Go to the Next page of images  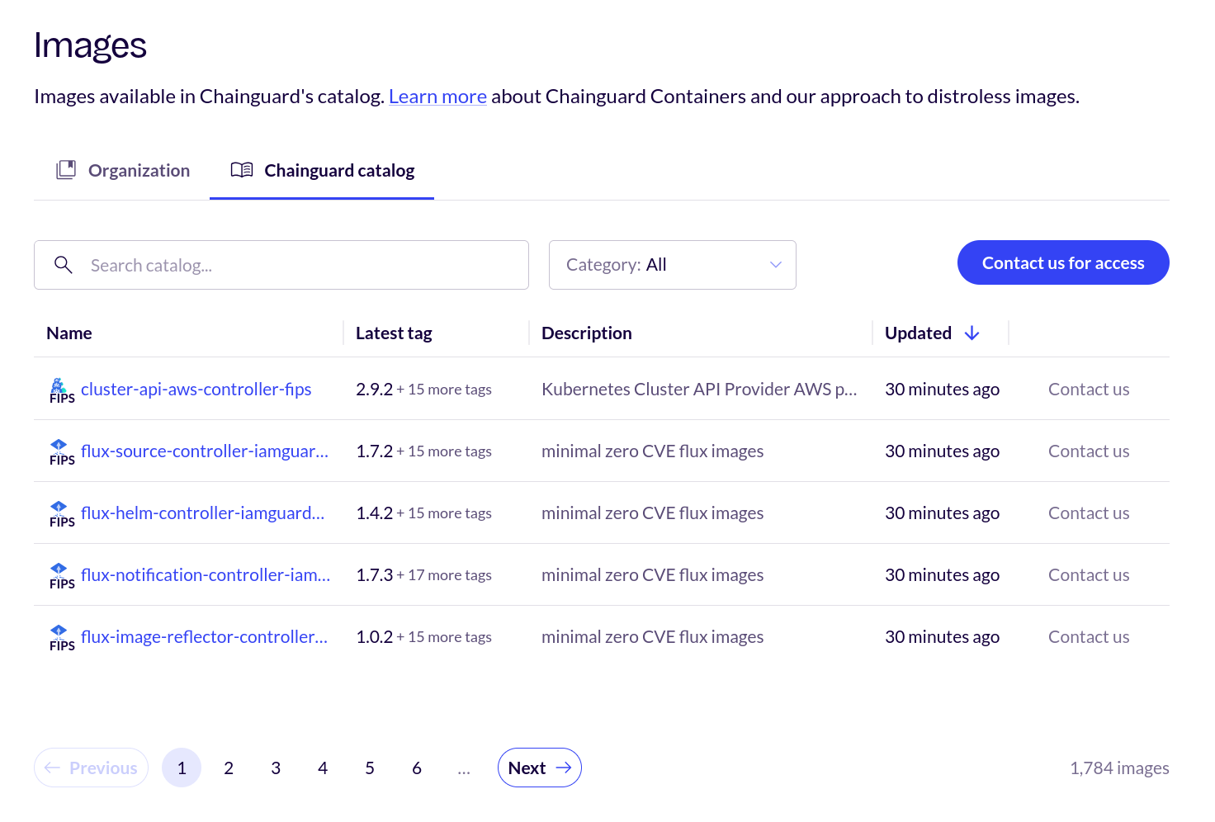point(539,768)
